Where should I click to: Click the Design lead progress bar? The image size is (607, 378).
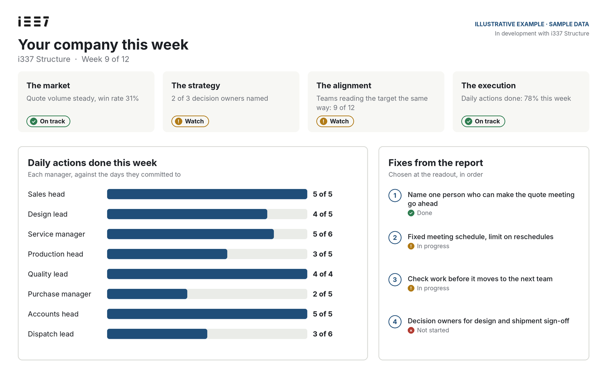coord(207,214)
